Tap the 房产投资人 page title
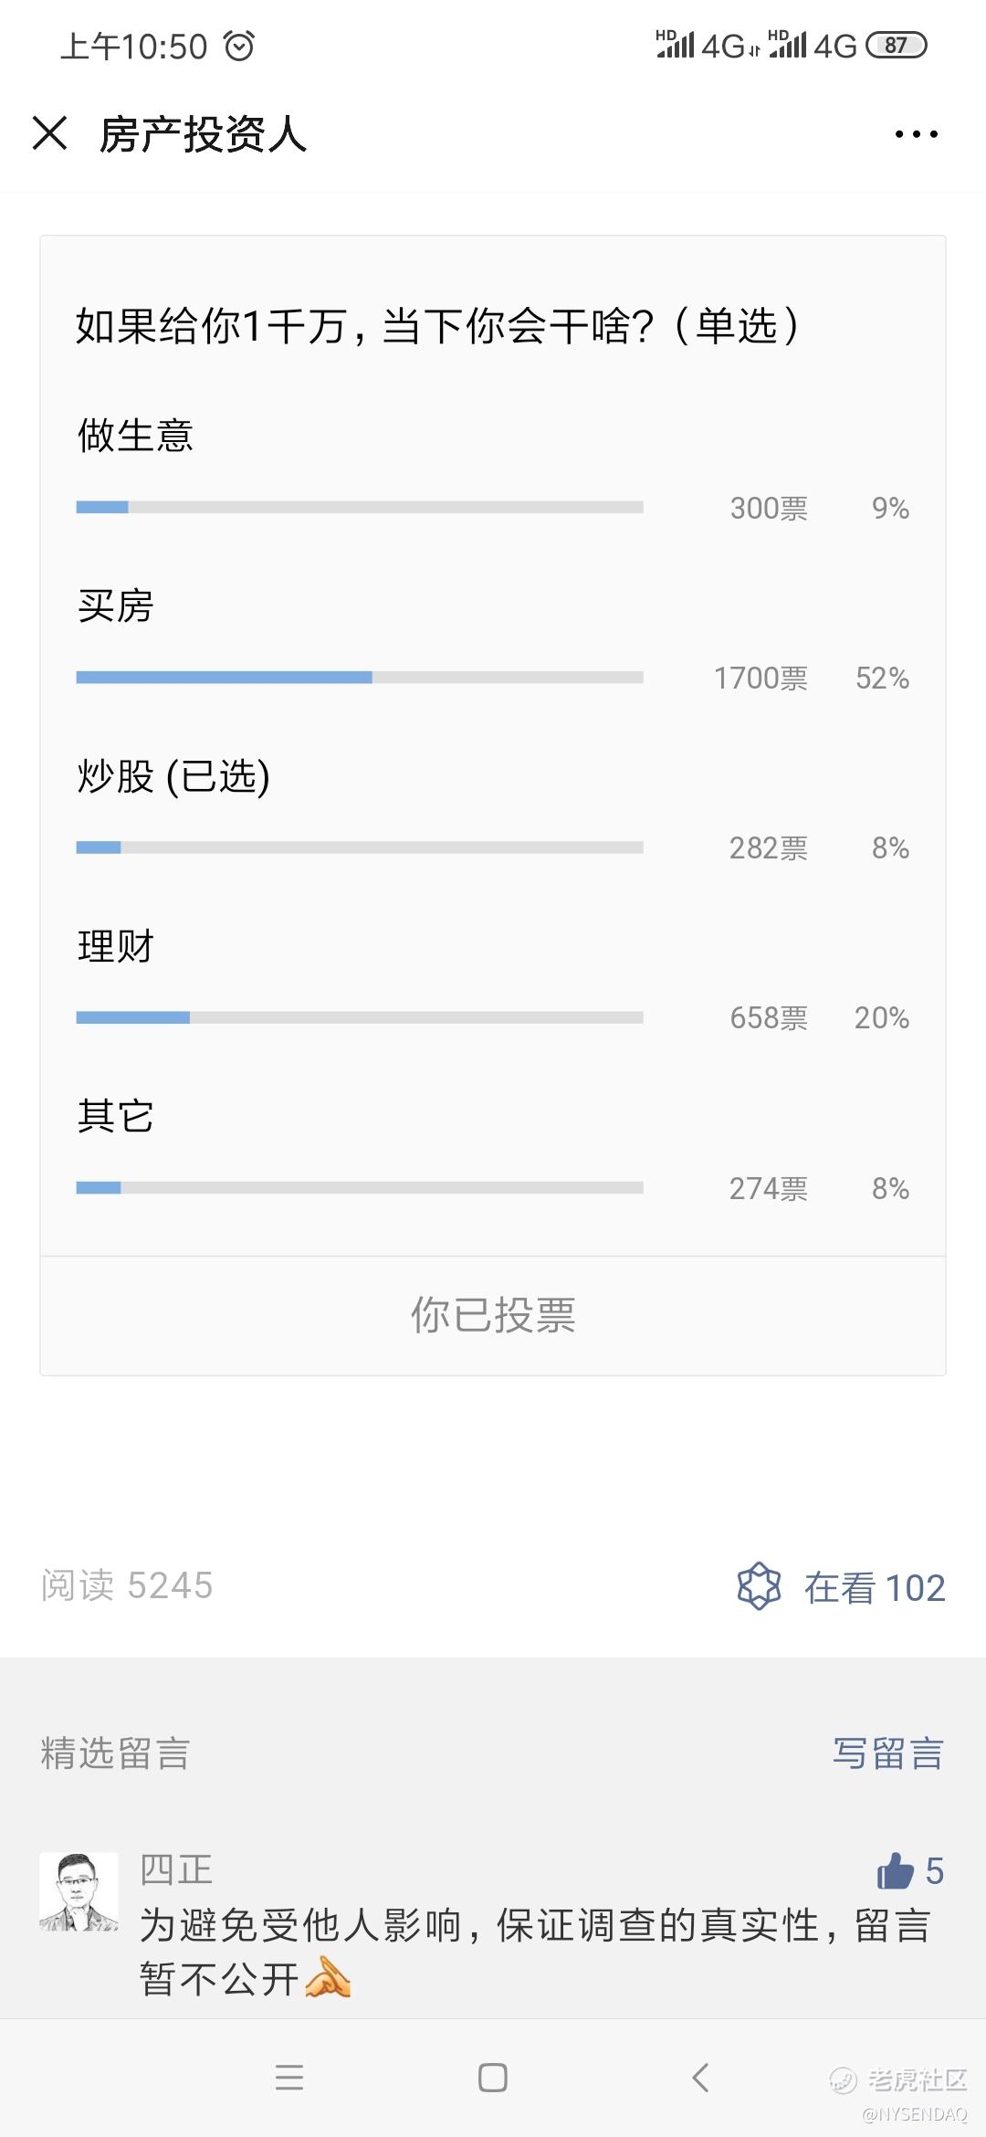This screenshot has height=2137, width=986. (x=203, y=134)
